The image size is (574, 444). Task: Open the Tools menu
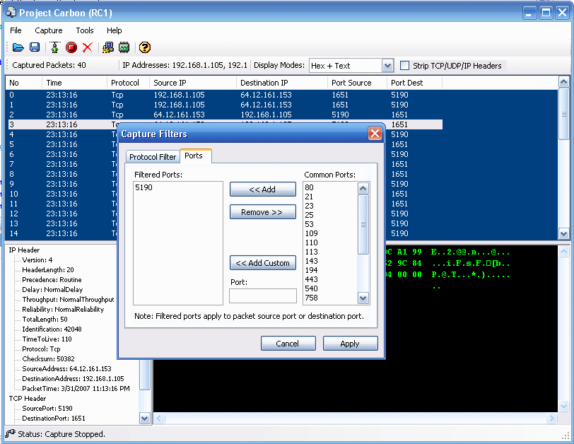(x=85, y=30)
